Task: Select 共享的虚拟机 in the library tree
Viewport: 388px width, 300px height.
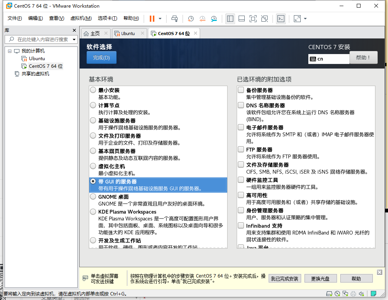Action: coord(35,73)
